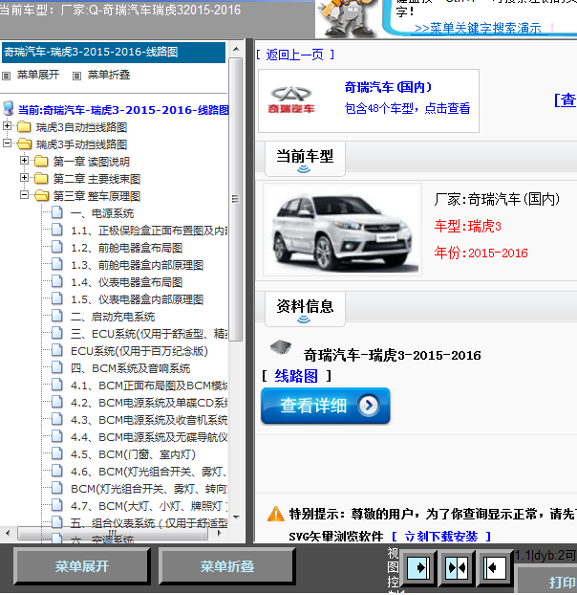Click chevron under 当前车型 tab
Viewport: 577px width, 595px height.
(304, 169)
